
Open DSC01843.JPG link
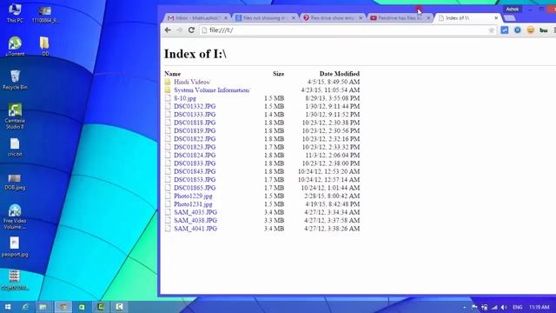pyautogui.click(x=195, y=172)
